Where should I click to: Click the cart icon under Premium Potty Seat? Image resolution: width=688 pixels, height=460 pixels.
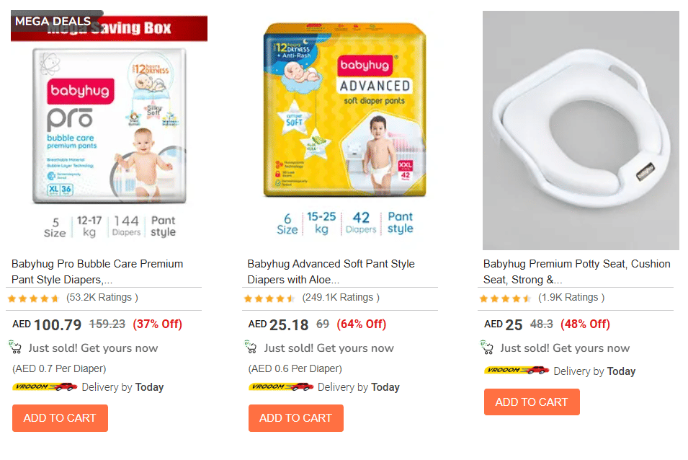point(487,348)
